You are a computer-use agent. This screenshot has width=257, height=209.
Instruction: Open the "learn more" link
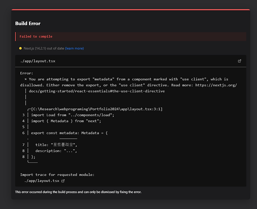74,48
